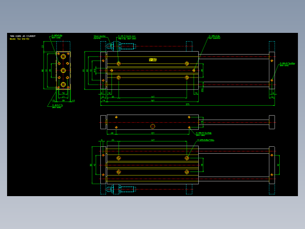The image size is (305, 229).
Task: Click the lower guide rod circle in the end view
Action: (x=63, y=85)
